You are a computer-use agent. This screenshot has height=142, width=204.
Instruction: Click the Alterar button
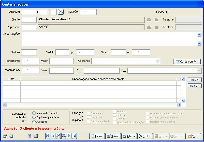click(129, 136)
